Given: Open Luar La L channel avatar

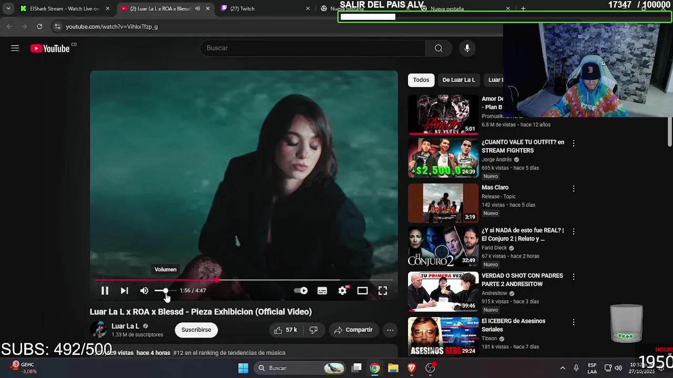Looking at the screenshot, I should tap(98, 330).
